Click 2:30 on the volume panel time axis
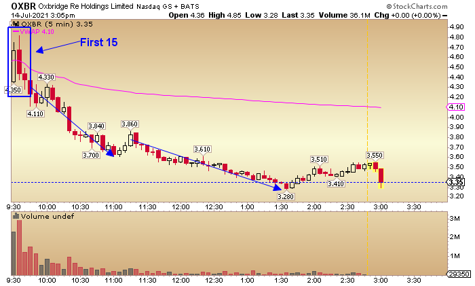Image resolution: width=475 pixels, height=286 pixels. 347,280
